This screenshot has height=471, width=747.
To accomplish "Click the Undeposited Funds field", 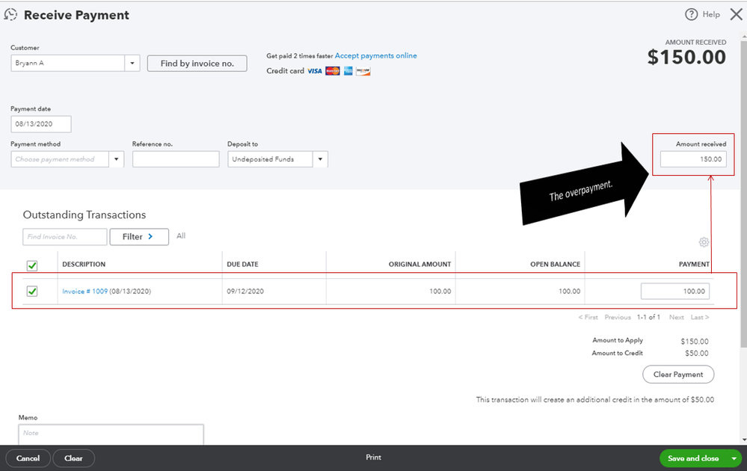I will point(270,159).
